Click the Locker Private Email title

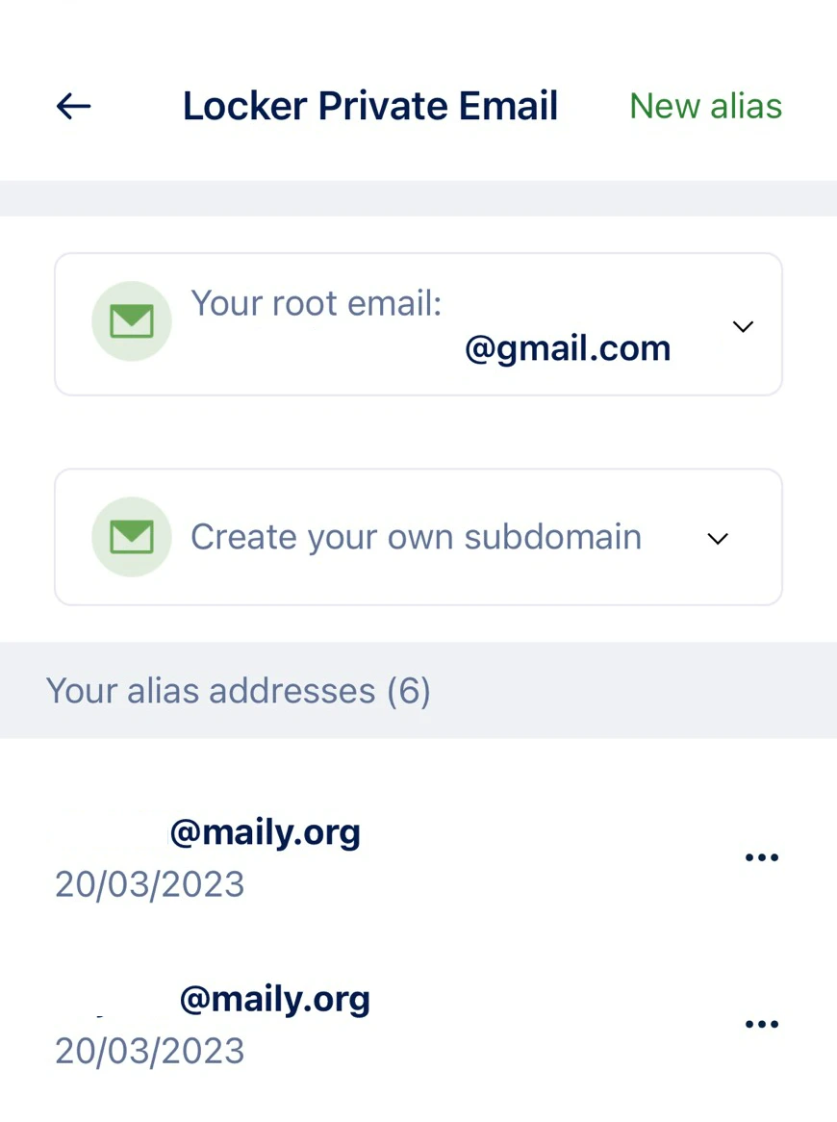[370, 106]
